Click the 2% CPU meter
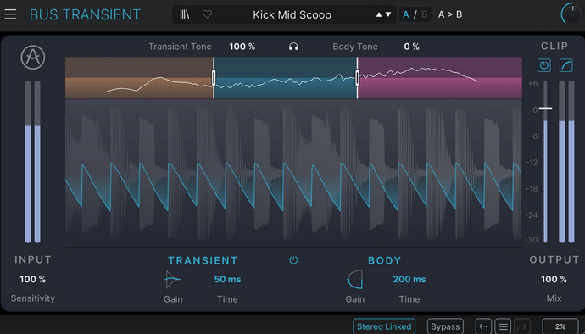The image size is (585, 334). [x=560, y=326]
